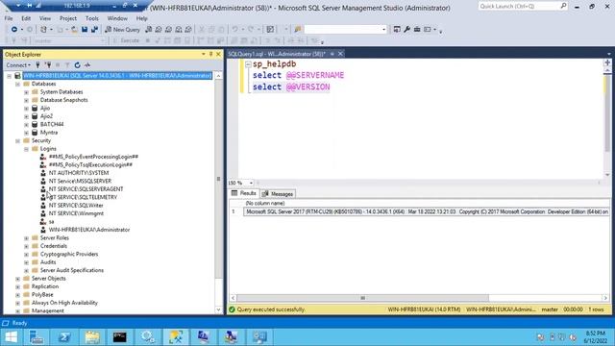
Task: Click Database Engine Query icon after New Query
Action: point(149,30)
